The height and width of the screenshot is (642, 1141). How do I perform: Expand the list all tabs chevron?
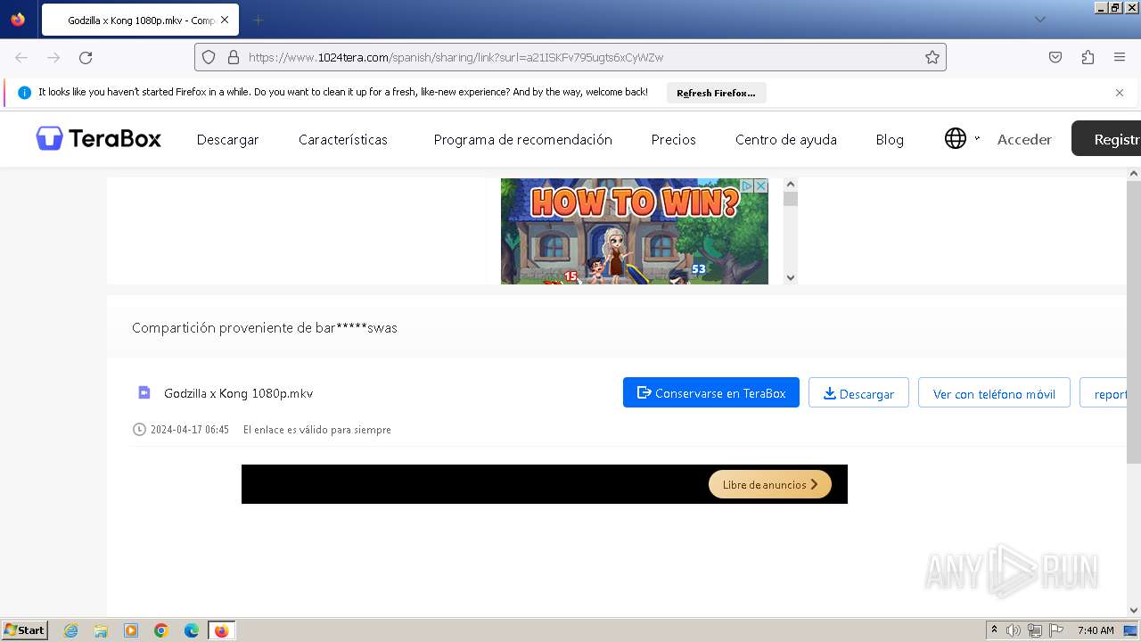point(1039,20)
